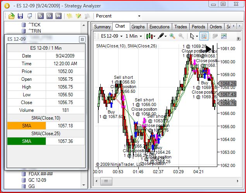Open the Graphs tab
The image size is (246, 193).
click(x=138, y=27)
